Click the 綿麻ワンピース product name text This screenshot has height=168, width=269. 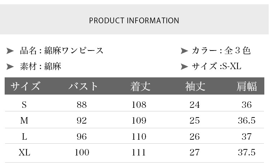pos(74,51)
